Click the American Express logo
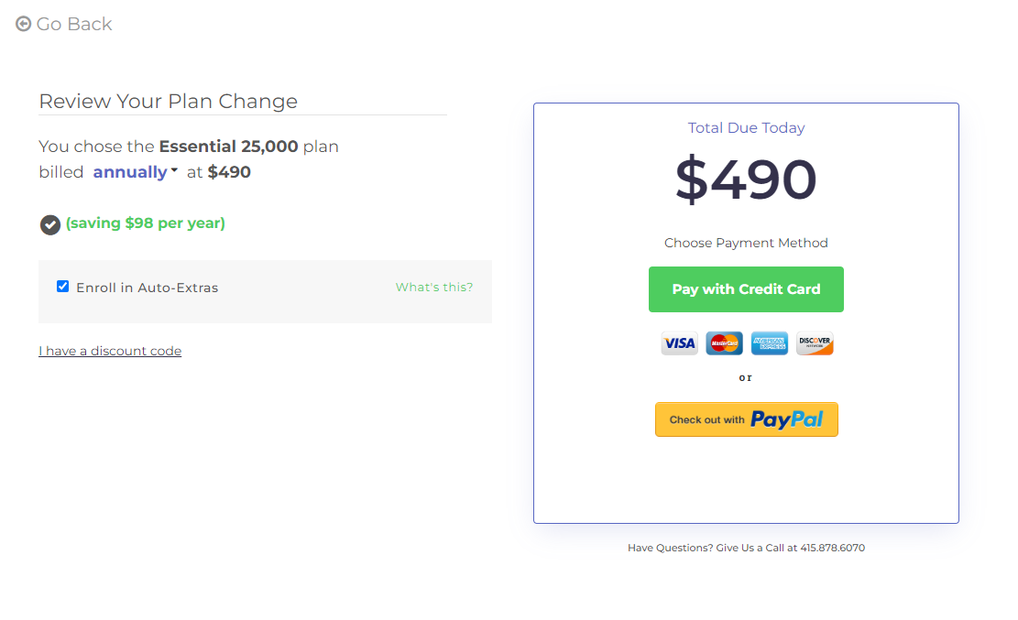Image resolution: width=1018 pixels, height=620 pixels. pyautogui.click(x=770, y=343)
